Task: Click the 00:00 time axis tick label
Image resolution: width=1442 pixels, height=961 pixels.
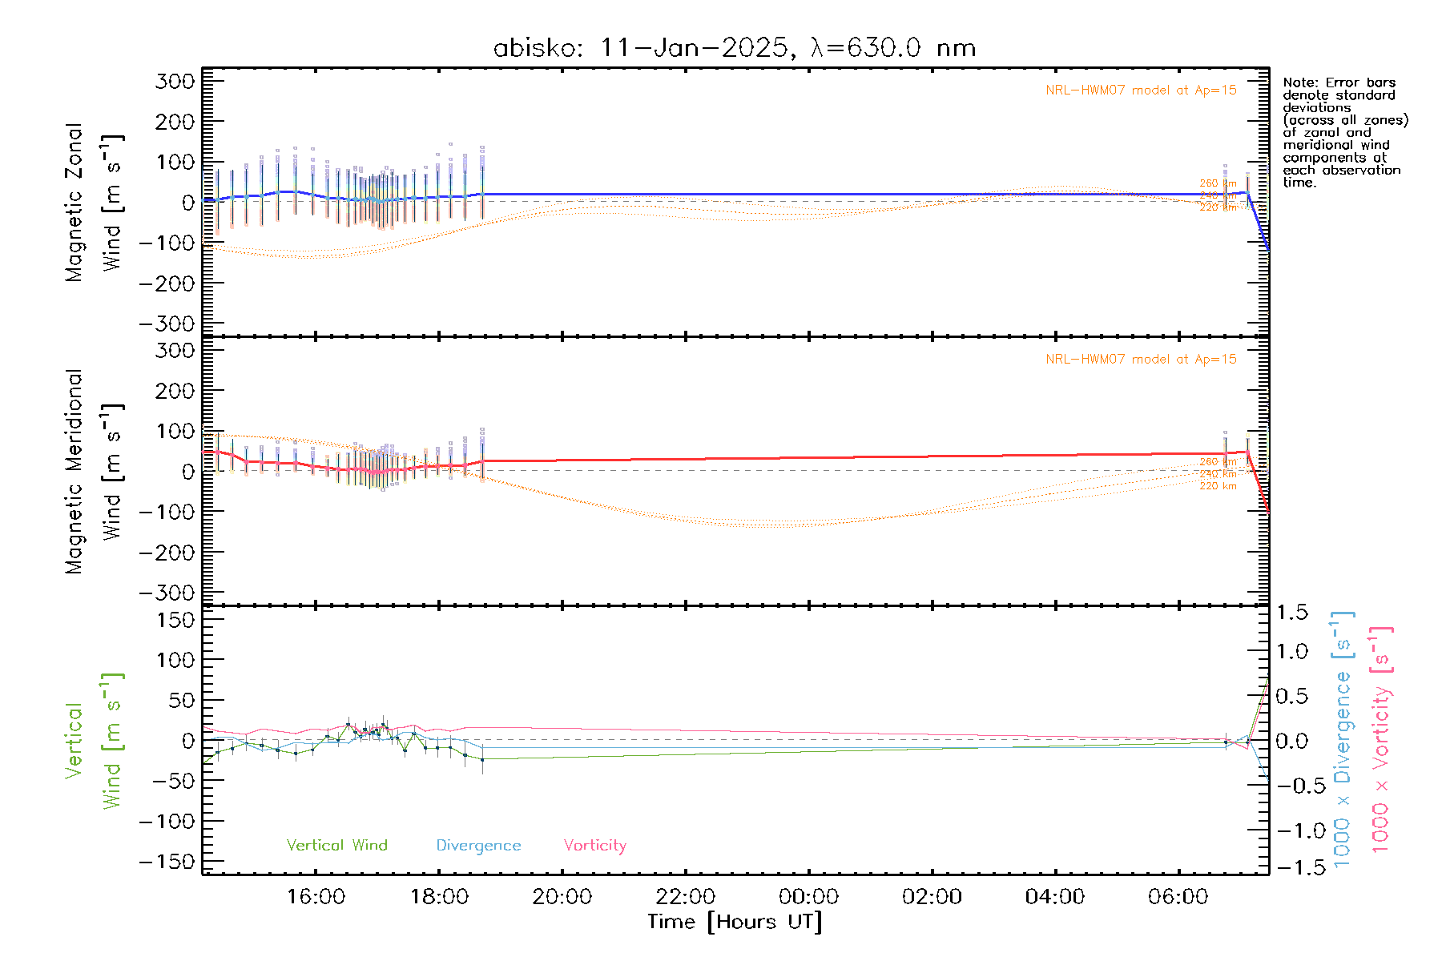Action: point(808,897)
